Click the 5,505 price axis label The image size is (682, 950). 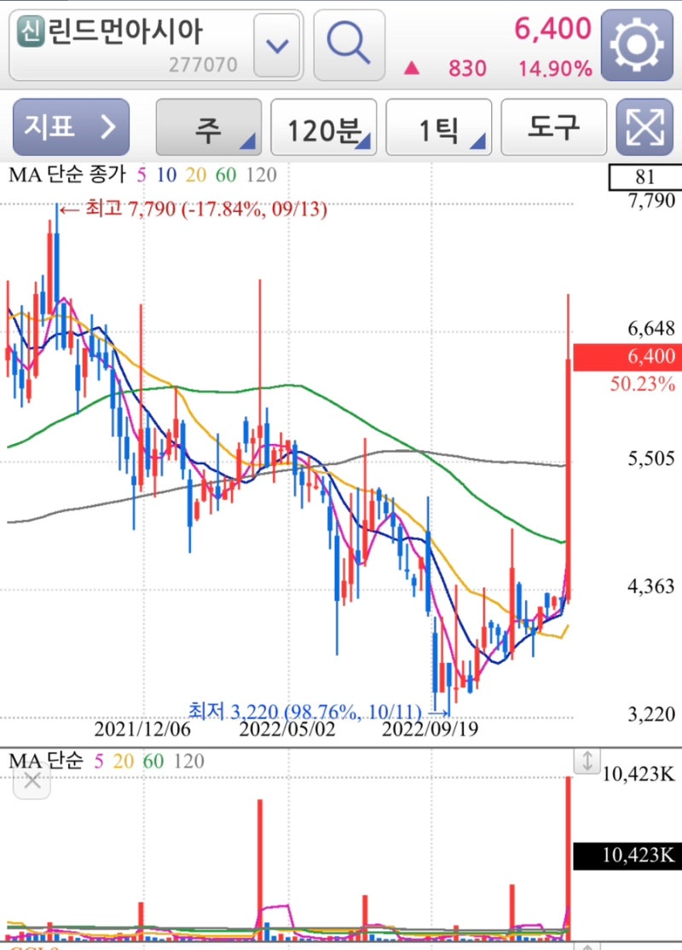[x=651, y=458]
